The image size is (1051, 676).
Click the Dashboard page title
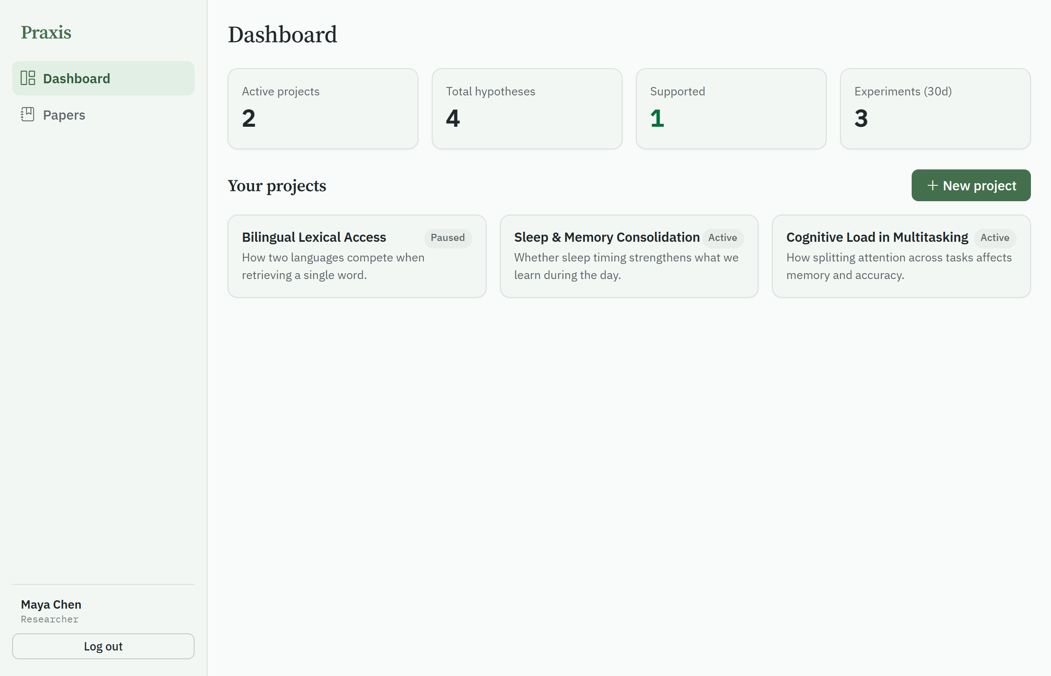[x=282, y=35]
